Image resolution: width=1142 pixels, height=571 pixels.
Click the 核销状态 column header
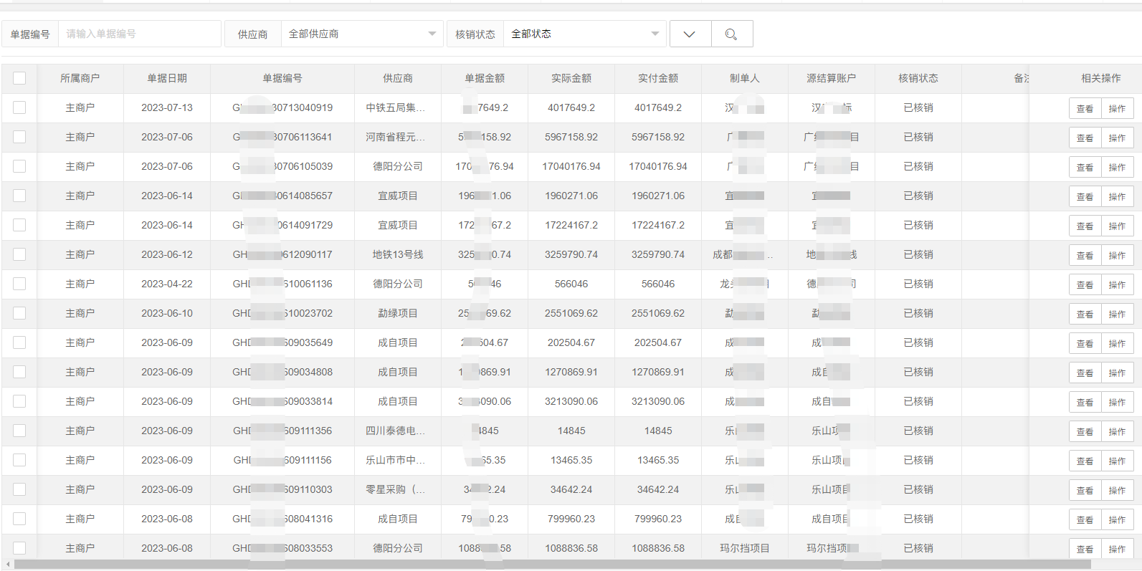pos(918,78)
